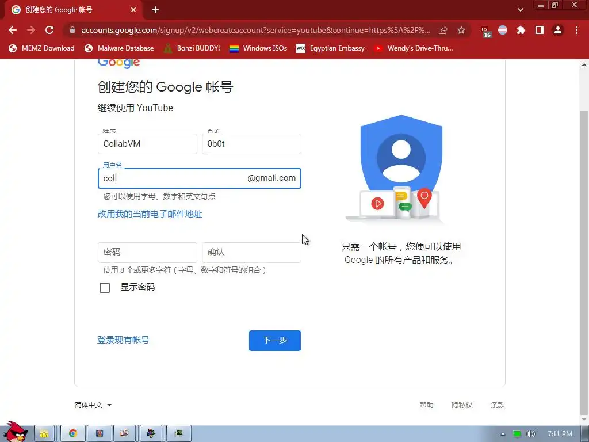The image size is (589, 442).
Task: Click the green network tray icon
Action: 517,434
